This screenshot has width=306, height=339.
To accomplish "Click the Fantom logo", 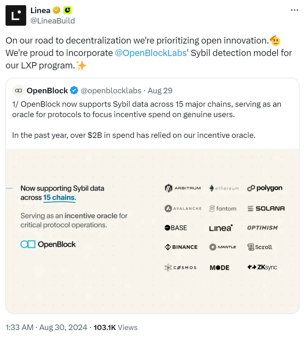I will point(223,208).
